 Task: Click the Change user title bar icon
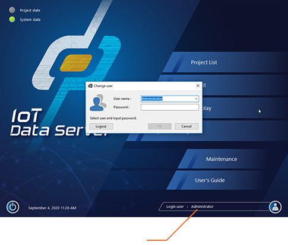pos(90,85)
